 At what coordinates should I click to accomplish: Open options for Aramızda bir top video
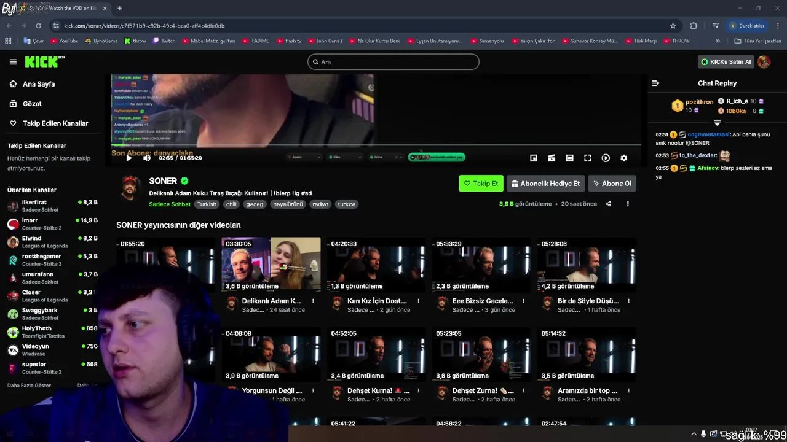pos(628,390)
